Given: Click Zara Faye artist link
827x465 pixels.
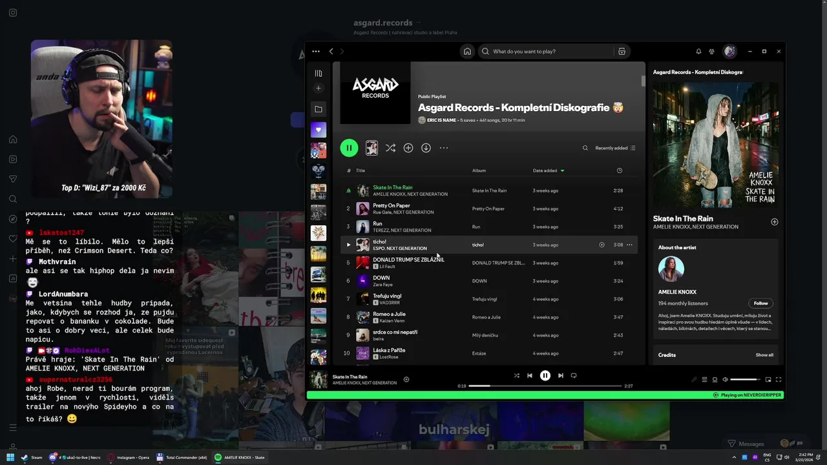Looking at the screenshot, I should 382,285.
